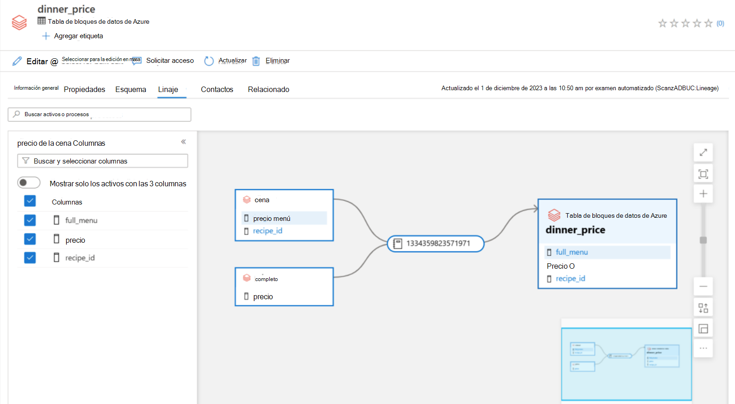The image size is (735, 404).
Task: Click the zoom-to-fit icon
Action: [x=703, y=174]
